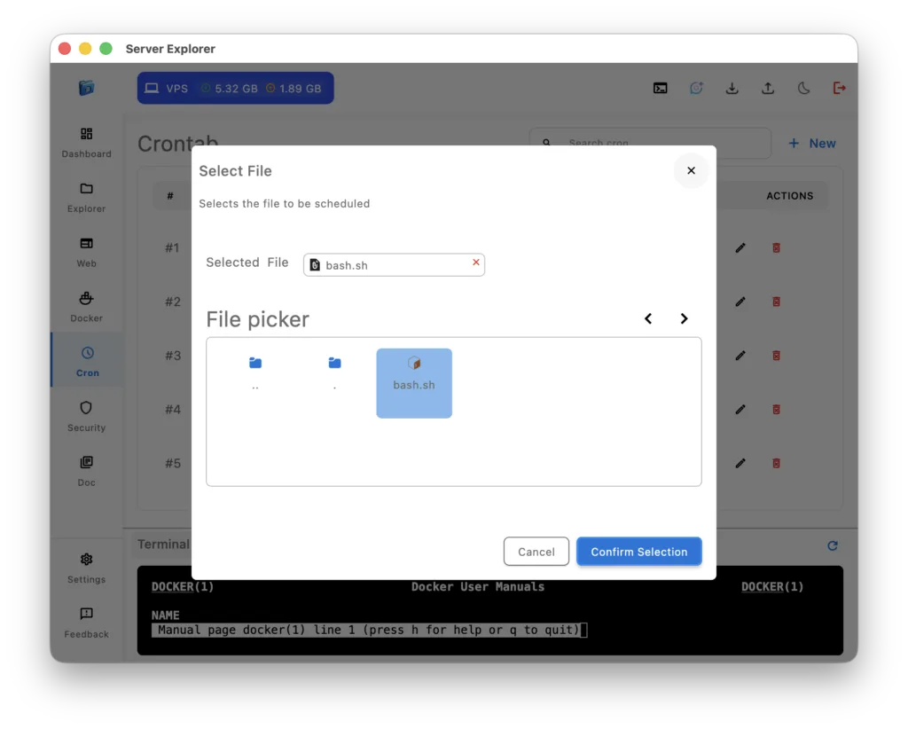Toggle dark mode with the moon icon
908x729 pixels.
pos(803,88)
